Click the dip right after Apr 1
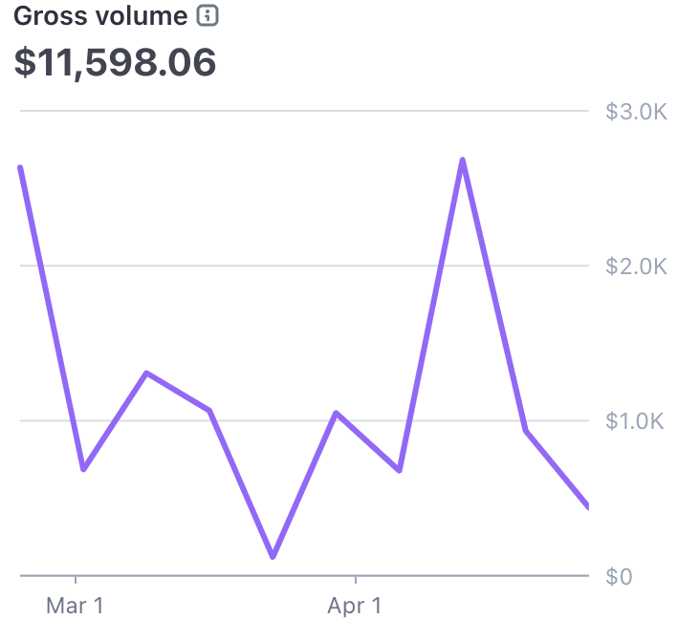Viewport: 700px width, 640px height. [399, 470]
